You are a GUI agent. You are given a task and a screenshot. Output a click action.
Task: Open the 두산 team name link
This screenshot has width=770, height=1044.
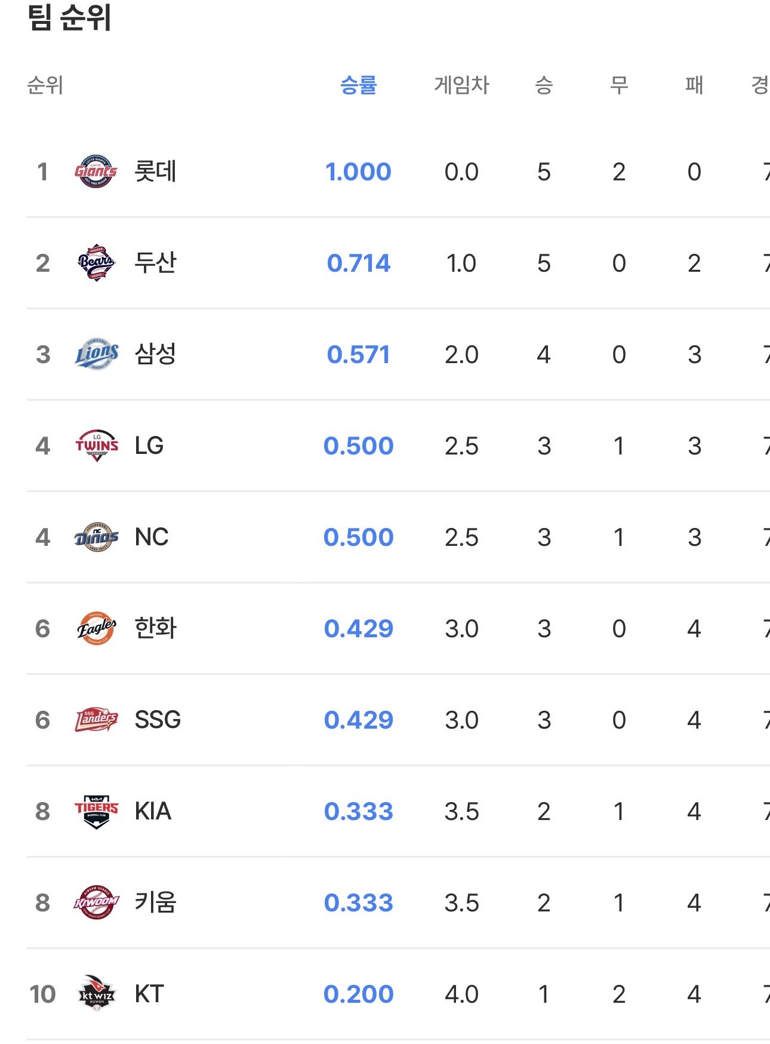pos(155,263)
